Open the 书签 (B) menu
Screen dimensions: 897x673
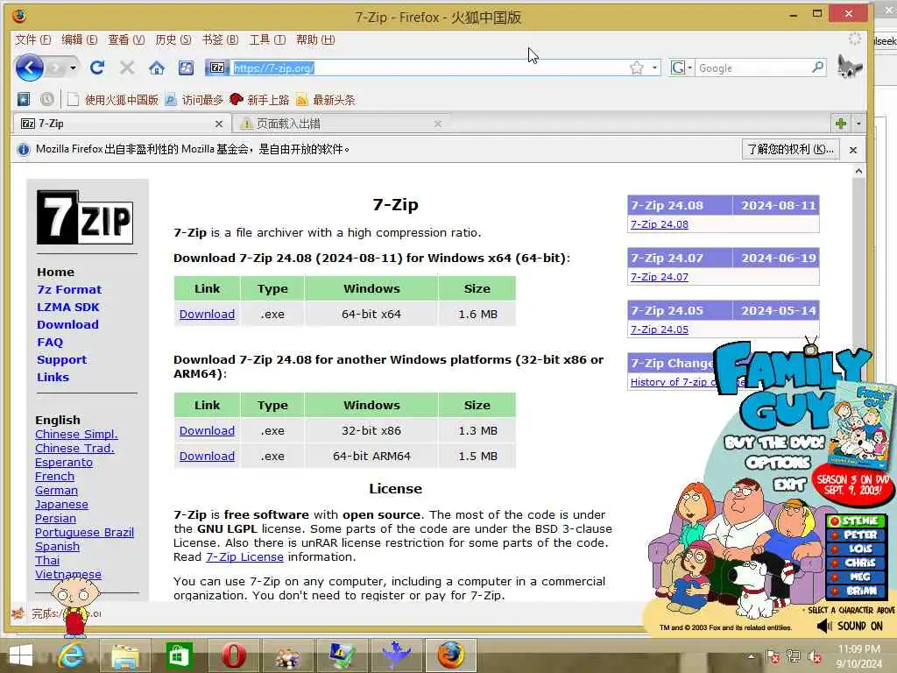click(220, 39)
